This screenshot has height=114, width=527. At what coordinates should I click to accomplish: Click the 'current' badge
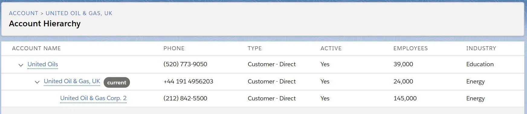coord(117,83)
